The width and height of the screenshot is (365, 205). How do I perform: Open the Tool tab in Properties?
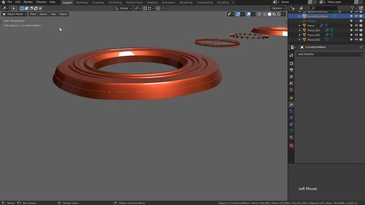pos(291,55)
